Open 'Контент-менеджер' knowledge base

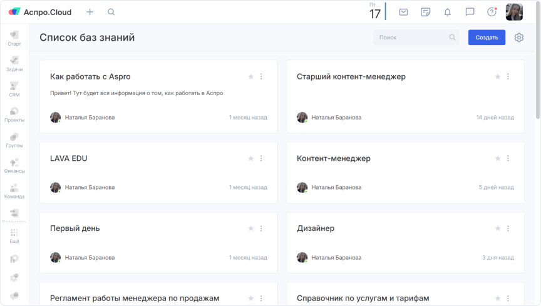tap(334, 158)
